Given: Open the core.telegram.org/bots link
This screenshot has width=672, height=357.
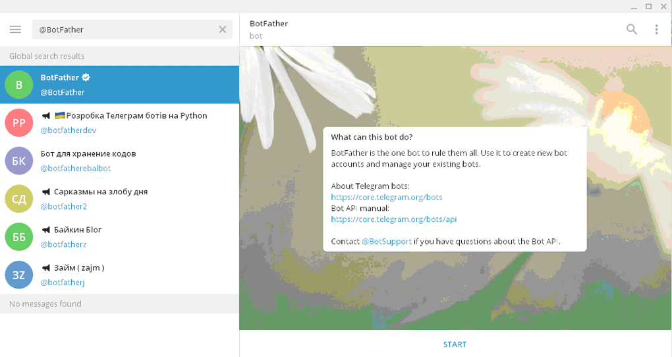Looking at the screenshot, I should point(387,197).
